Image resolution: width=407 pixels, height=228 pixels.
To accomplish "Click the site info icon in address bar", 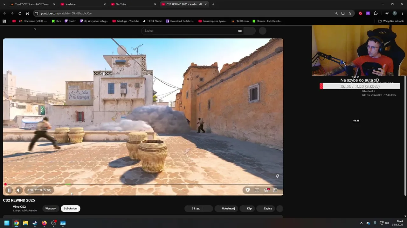I will pos(37,13).
